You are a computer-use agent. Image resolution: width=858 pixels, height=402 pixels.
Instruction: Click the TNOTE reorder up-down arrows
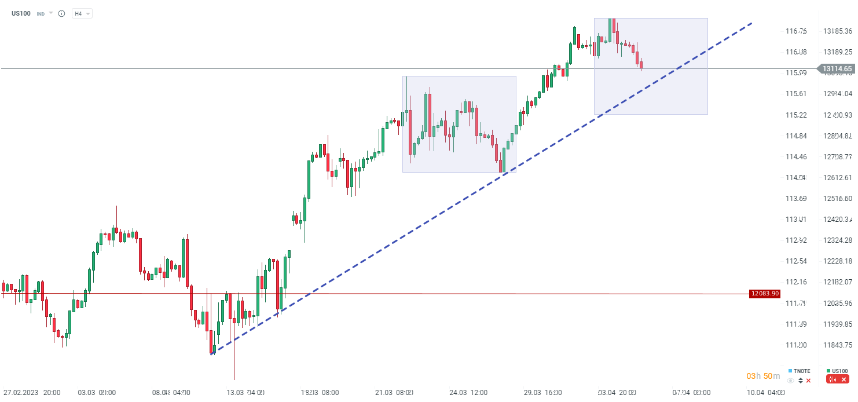[x=800, y=381]
